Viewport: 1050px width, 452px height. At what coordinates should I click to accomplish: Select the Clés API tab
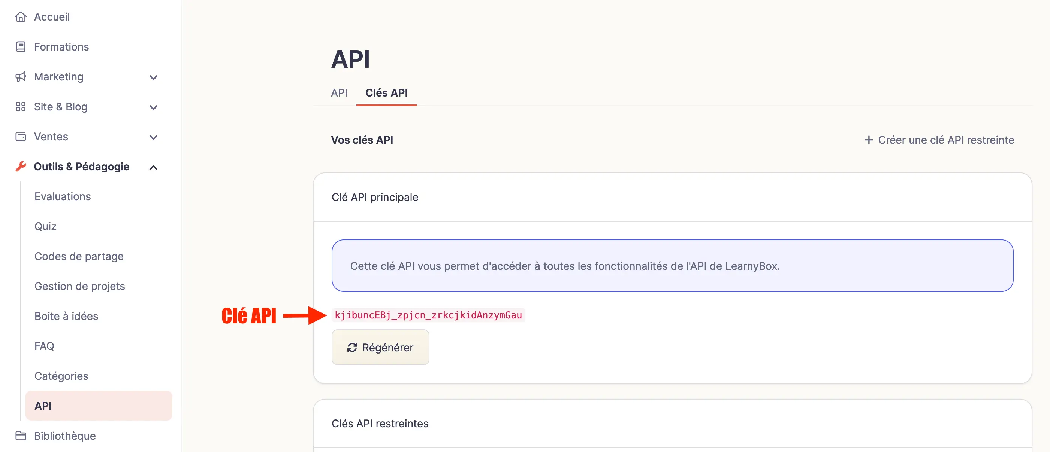[x=386, y=93]
